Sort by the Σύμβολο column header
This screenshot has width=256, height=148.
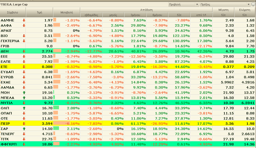13,12
